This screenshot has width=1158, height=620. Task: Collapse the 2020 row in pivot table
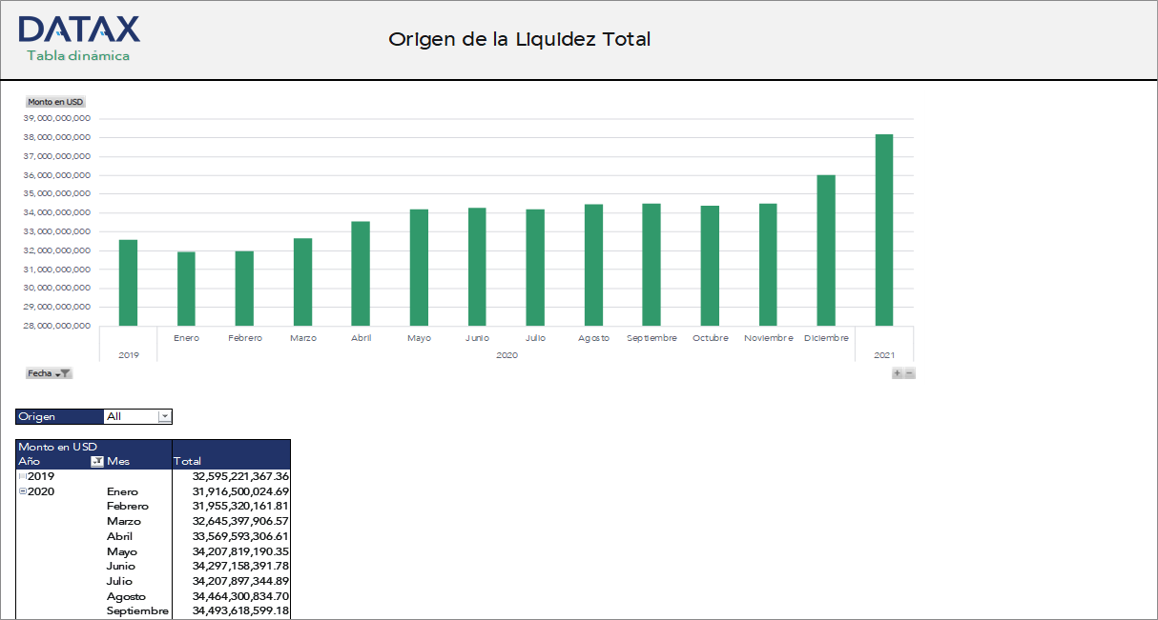click(x=22, y=490)
